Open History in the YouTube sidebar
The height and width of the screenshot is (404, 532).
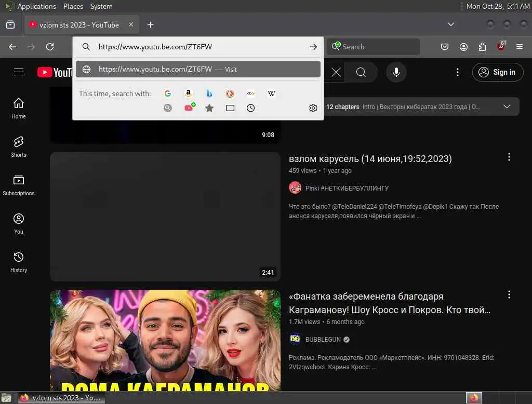[19, 262]
